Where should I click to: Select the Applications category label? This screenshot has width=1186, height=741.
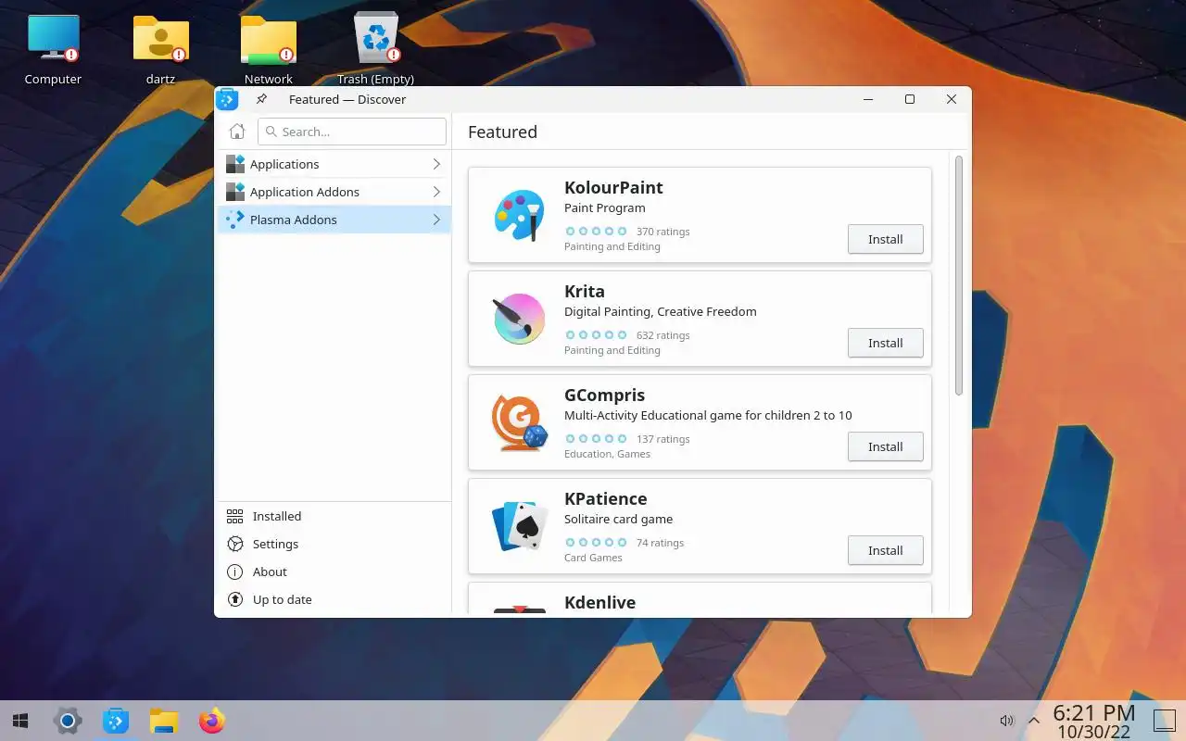point(284,164)
